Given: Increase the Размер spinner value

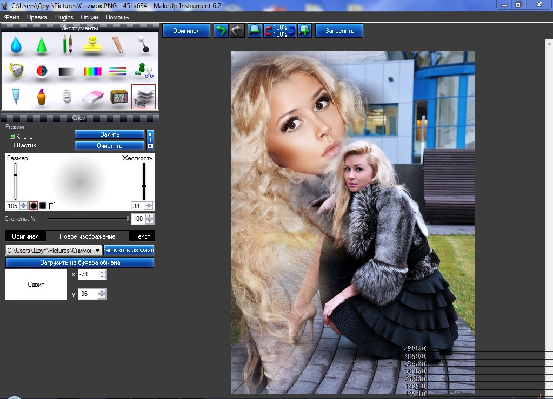Looking at the screenshot, I should coord(23,204).
